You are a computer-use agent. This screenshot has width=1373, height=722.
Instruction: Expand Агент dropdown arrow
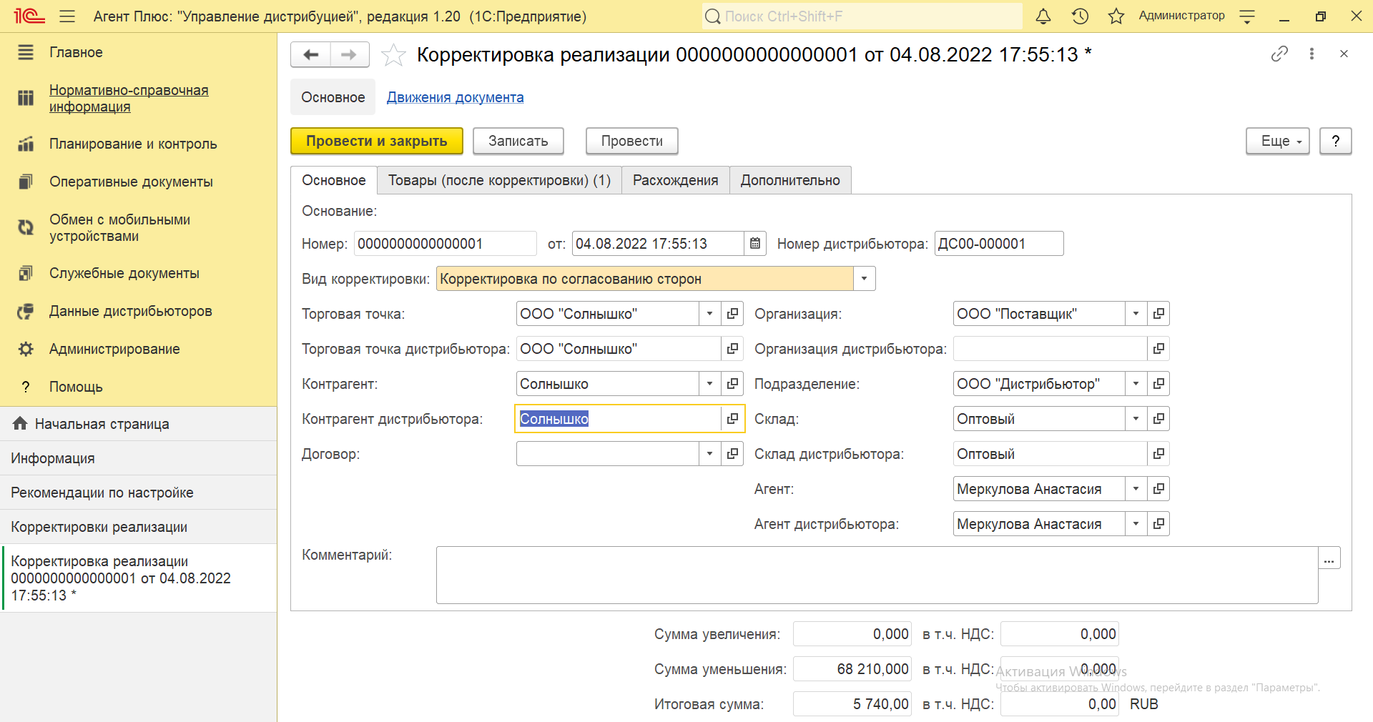1136,489
